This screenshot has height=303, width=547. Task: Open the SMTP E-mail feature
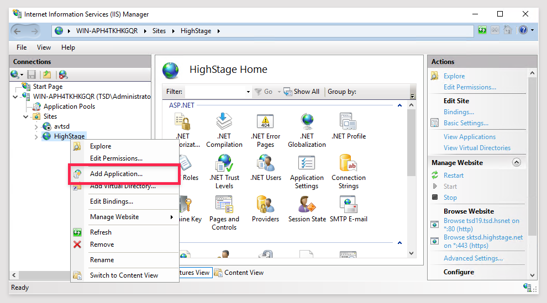(x=349, y=209)
